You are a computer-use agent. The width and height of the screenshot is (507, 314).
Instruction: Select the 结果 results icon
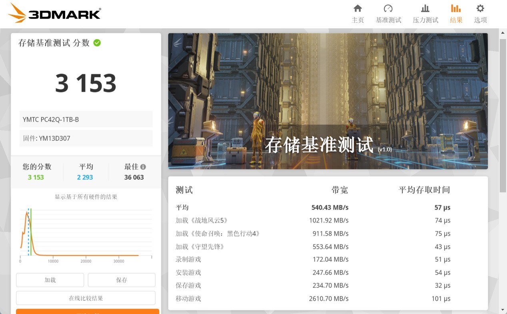point(456,8)
